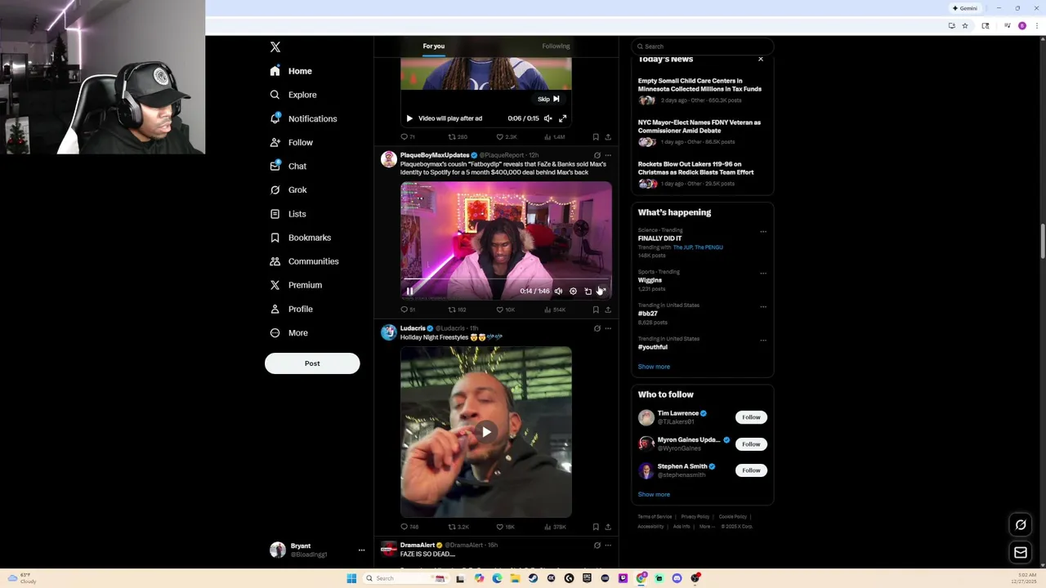Fullscreen the ad video
1046x588 pixels.
pos(563,118)
